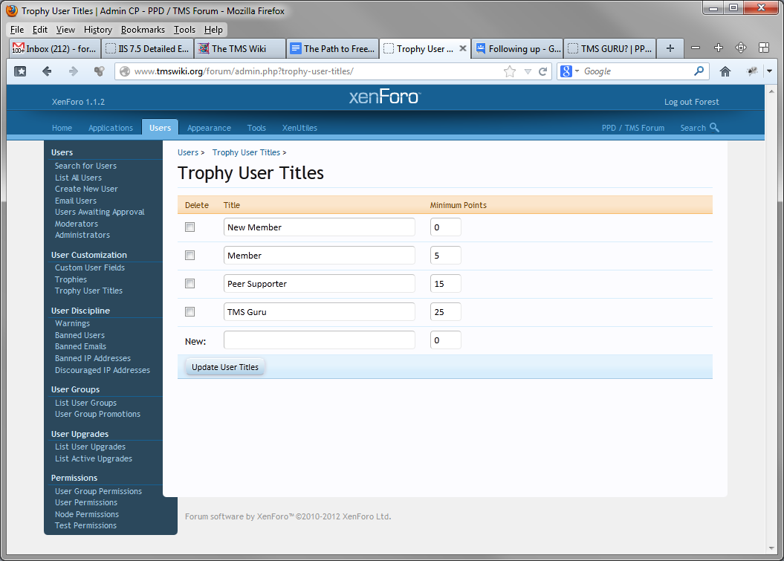Viewport: 784px width, 561px height.
Task: Open PPD / TMS Forum link
Action: tap(633, 128)
